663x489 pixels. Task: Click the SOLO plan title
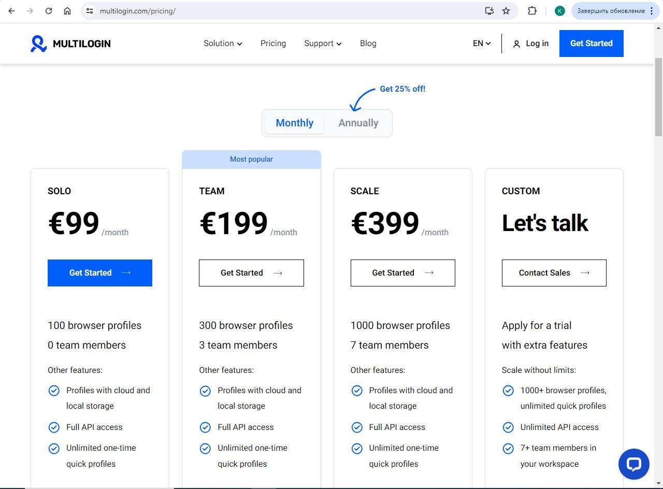59,191
